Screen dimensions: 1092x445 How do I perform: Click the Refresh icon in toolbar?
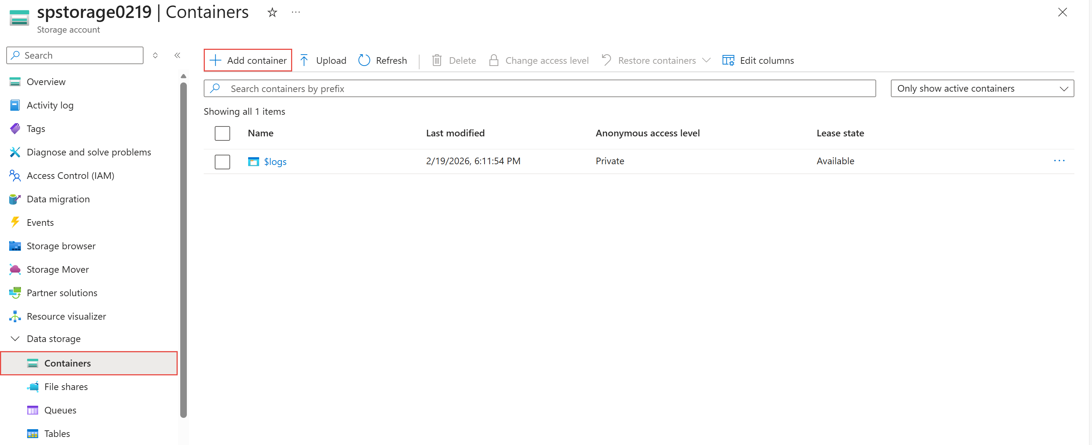click(x=364, y=60)
